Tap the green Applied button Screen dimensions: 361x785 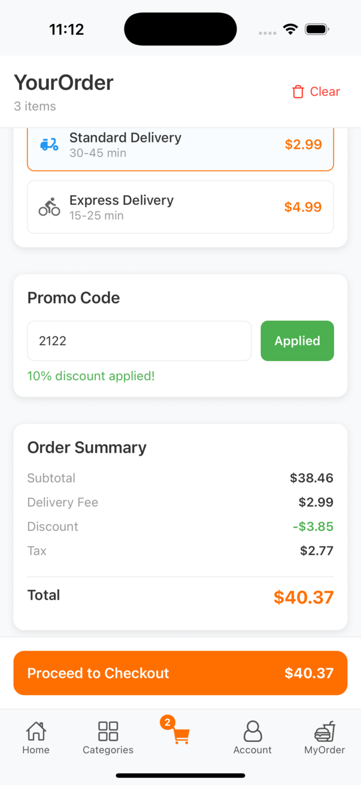298,341
